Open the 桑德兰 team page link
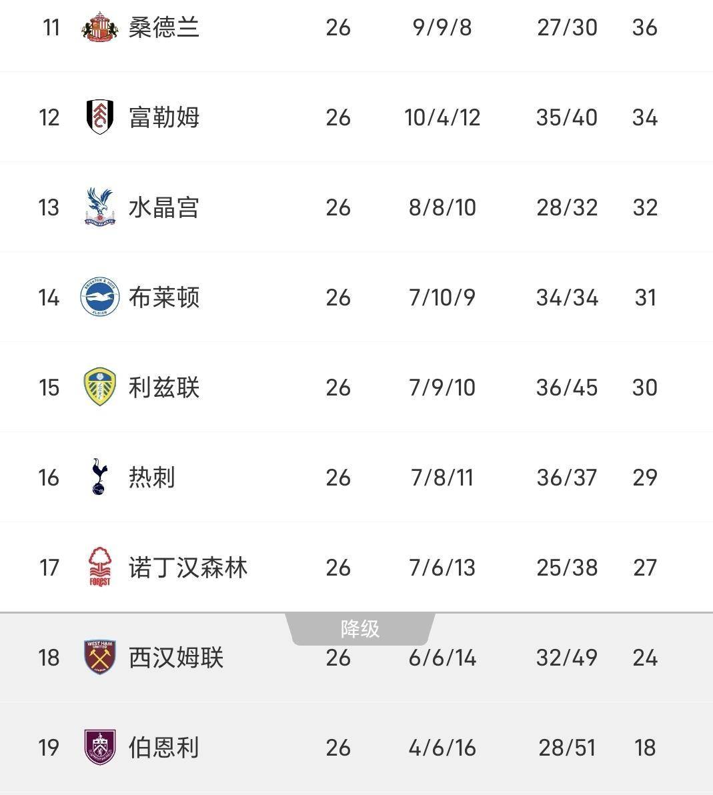Image resolution: width=713 pixels, height=795 pixels. click(163, 27)
